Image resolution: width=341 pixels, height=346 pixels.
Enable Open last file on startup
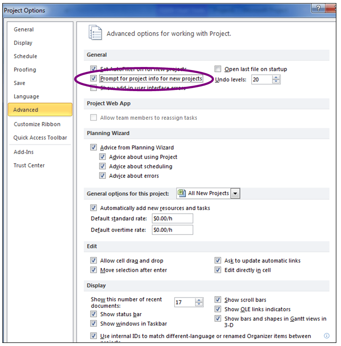pos(218,69)
